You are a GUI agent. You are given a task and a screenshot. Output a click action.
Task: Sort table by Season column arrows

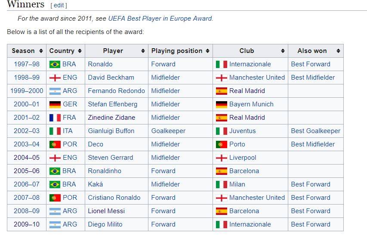tap(41, 51)
